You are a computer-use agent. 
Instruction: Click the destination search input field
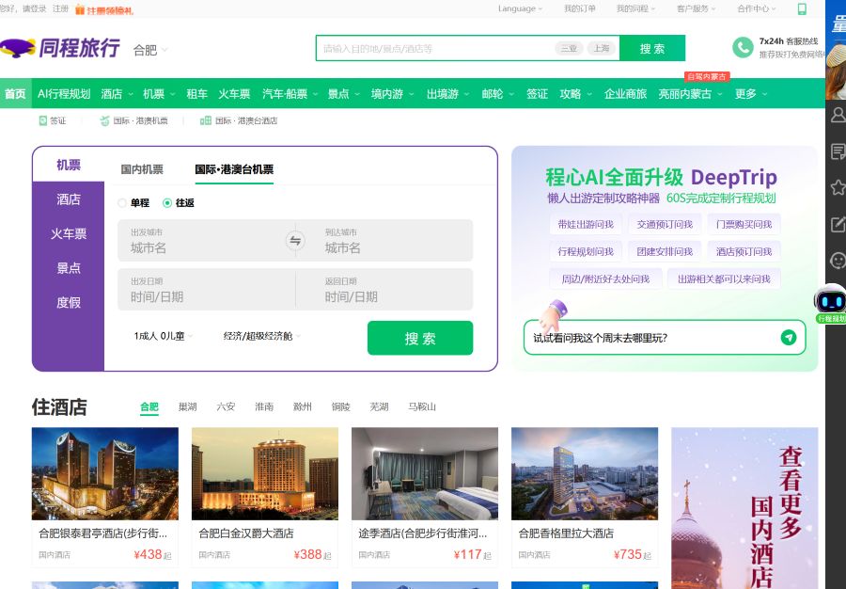coord(423,47)
